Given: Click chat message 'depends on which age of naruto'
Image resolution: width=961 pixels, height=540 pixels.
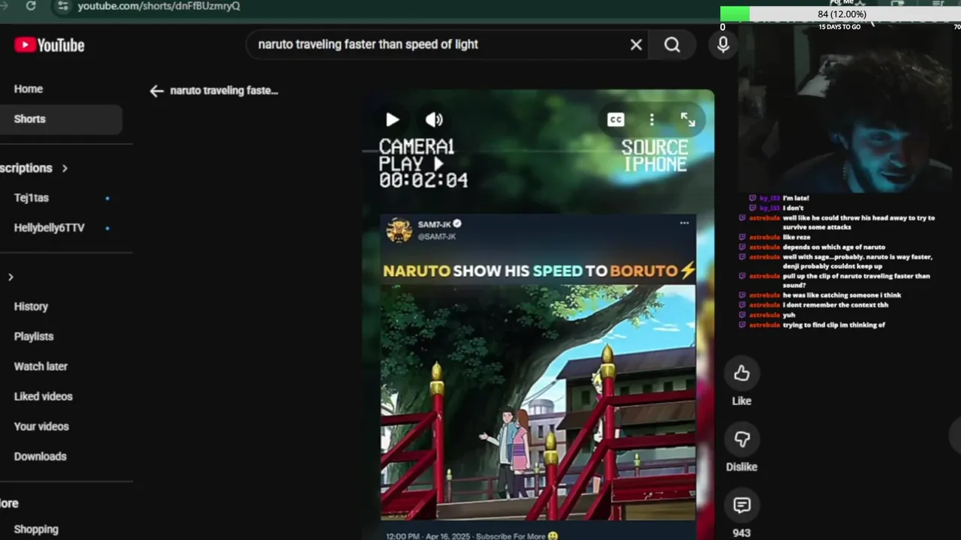Looking at the screenshot, I should tap(834, 247).
